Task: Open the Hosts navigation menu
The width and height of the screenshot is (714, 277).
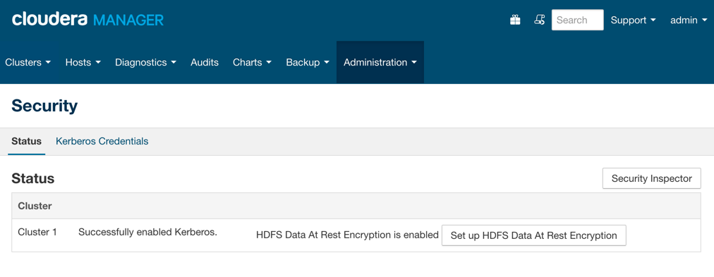Action: coord(83,62)
